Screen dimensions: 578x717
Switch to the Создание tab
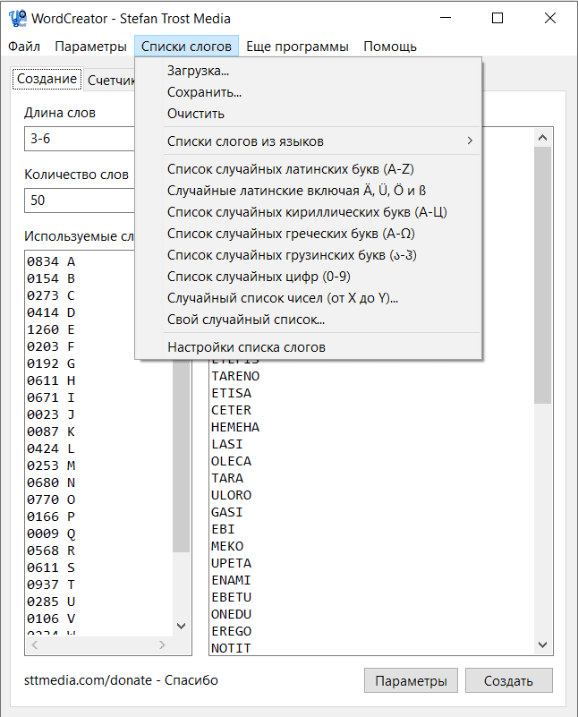point(47,79)
